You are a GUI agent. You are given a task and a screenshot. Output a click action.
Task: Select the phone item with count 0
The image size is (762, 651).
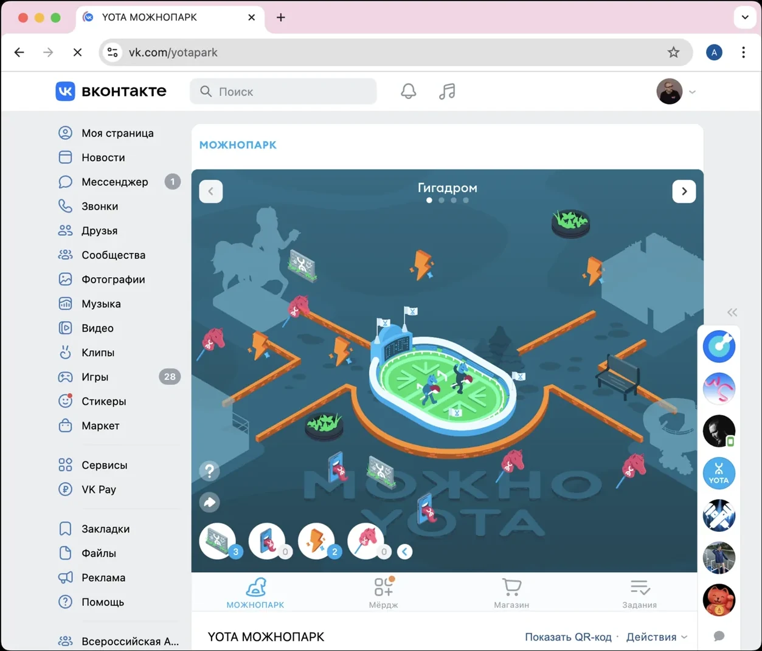[x=268, y=540]
